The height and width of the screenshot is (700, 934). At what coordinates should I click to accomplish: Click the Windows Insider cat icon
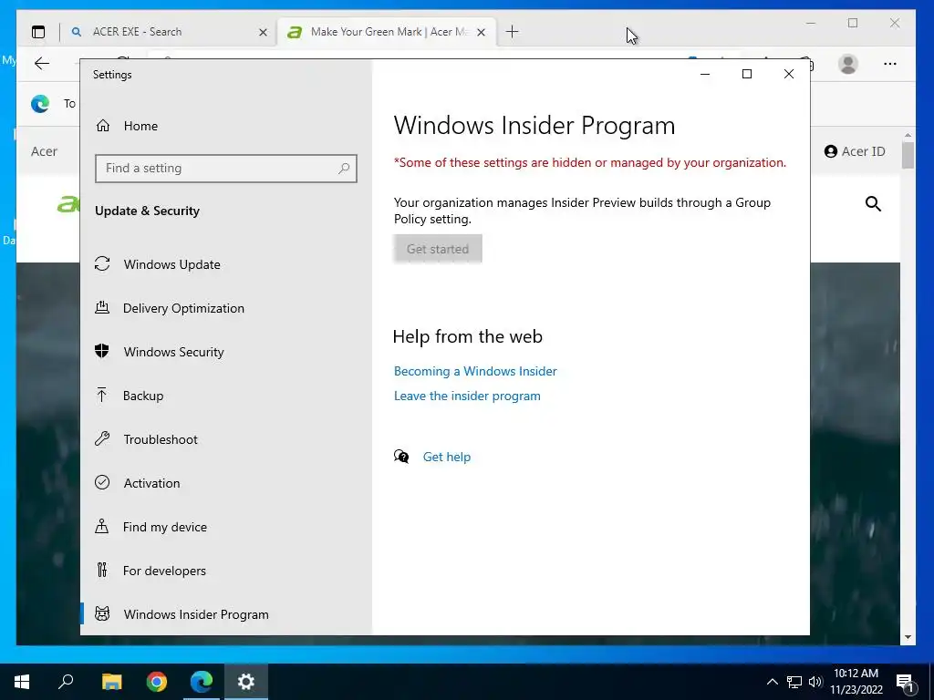(102, 613)
